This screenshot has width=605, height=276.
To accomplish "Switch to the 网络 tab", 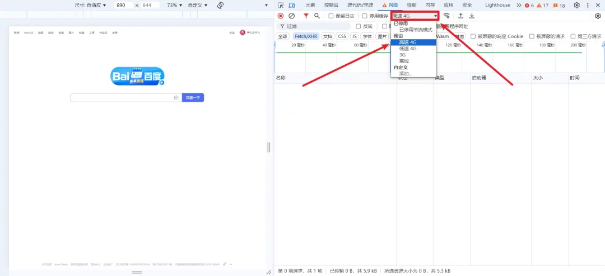I will click(x=390, y=5).
